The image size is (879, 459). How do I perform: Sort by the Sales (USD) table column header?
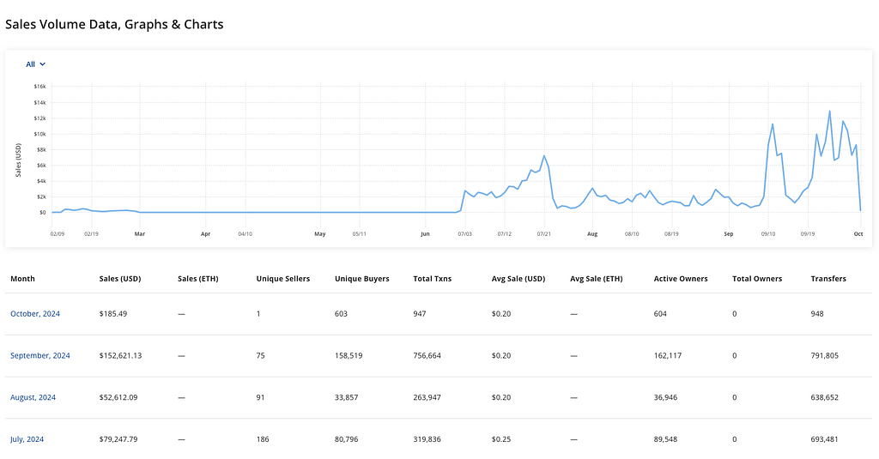coord(120,279)
